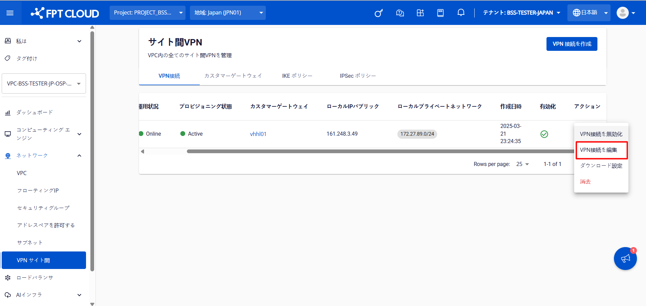Select VPN サイト間 in the sidebar

[x=44, y=260]
